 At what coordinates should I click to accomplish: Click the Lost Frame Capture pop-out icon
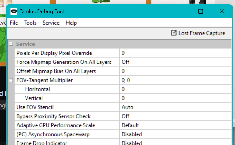click(174, 33)
